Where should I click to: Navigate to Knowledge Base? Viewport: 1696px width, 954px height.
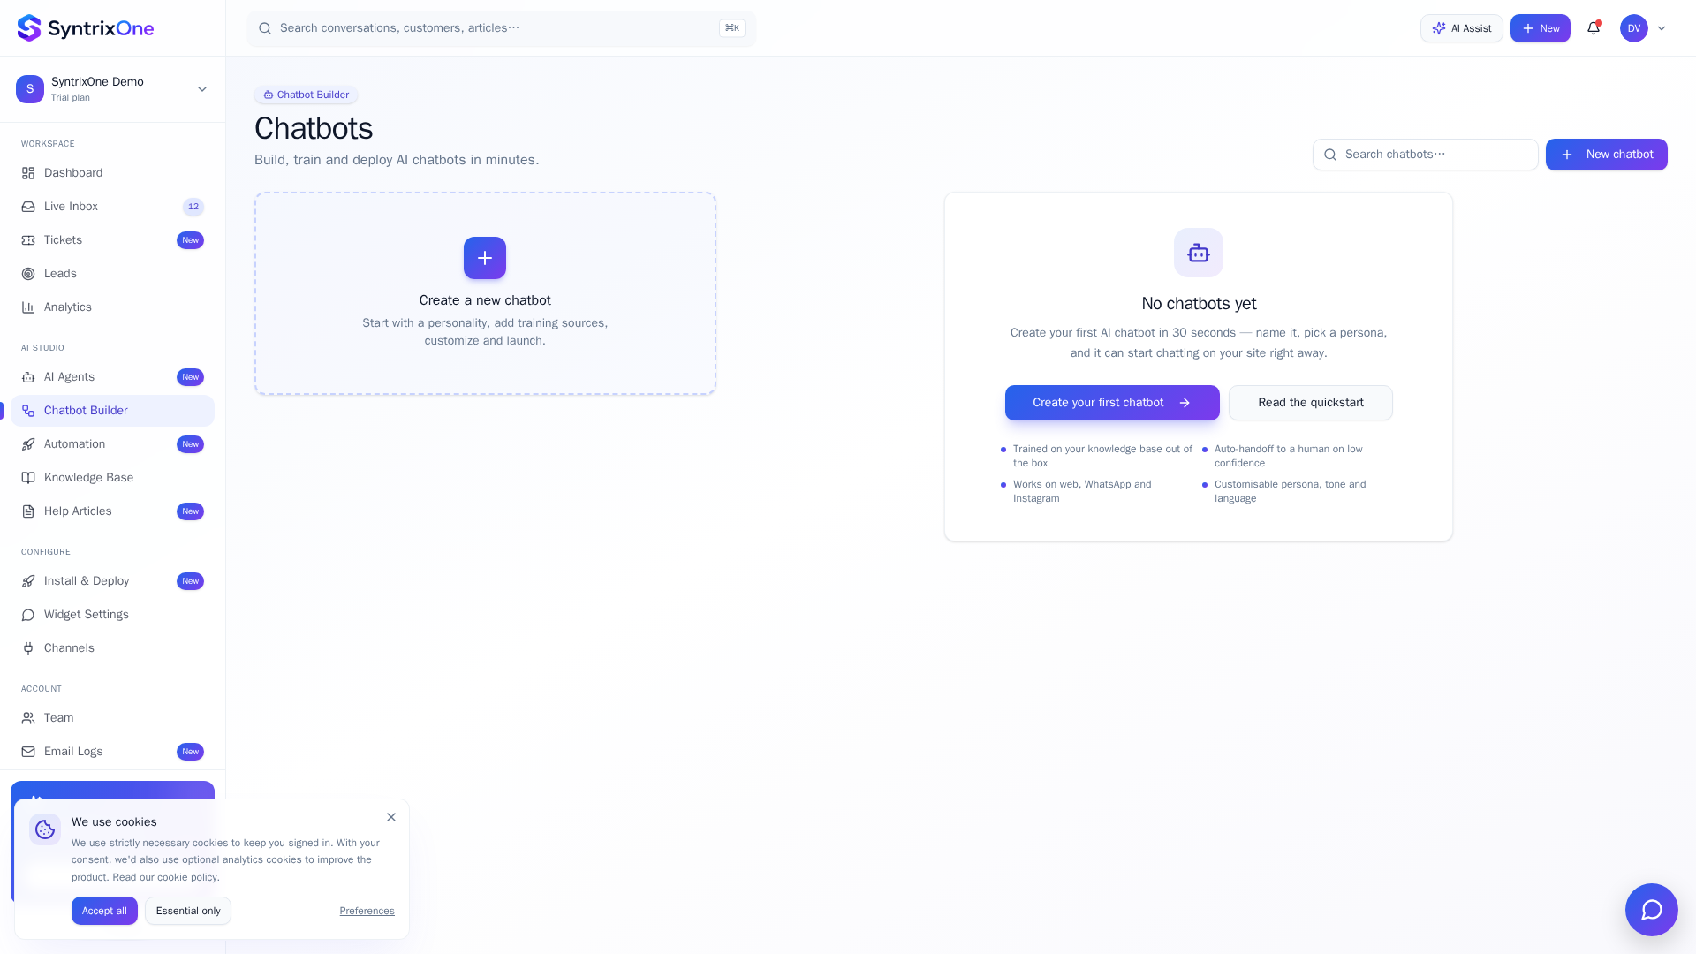tap(112, 478)
